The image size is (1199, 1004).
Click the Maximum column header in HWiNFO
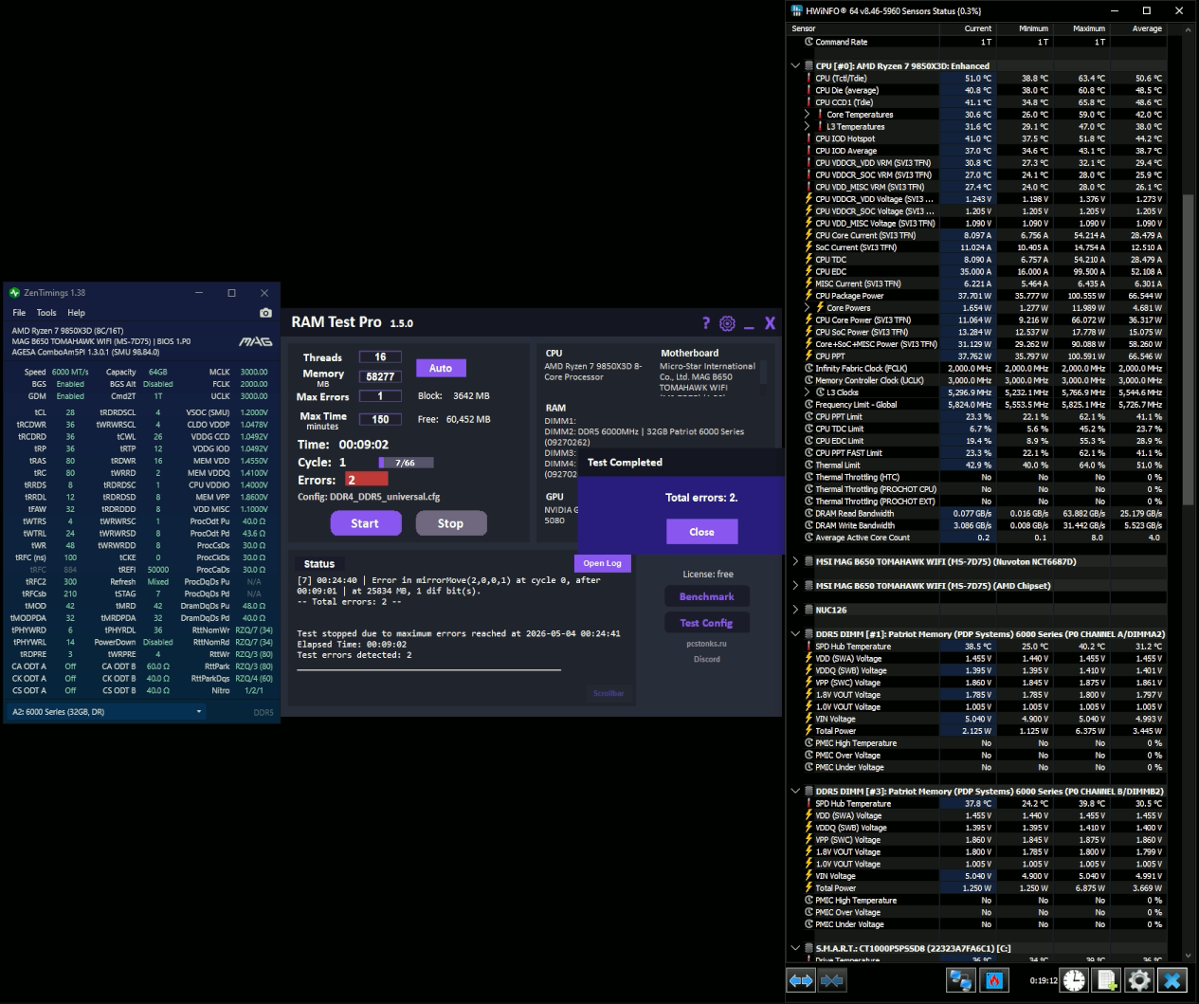coord(1081,28)
